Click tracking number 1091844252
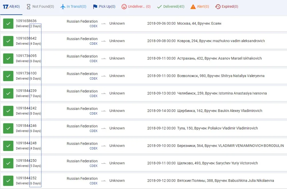This screenshot has width=287, height=189. click(x=26, y=178)
